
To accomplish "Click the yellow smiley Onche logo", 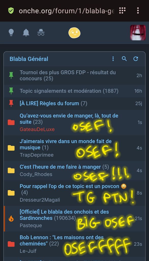I will coord(74,33).
